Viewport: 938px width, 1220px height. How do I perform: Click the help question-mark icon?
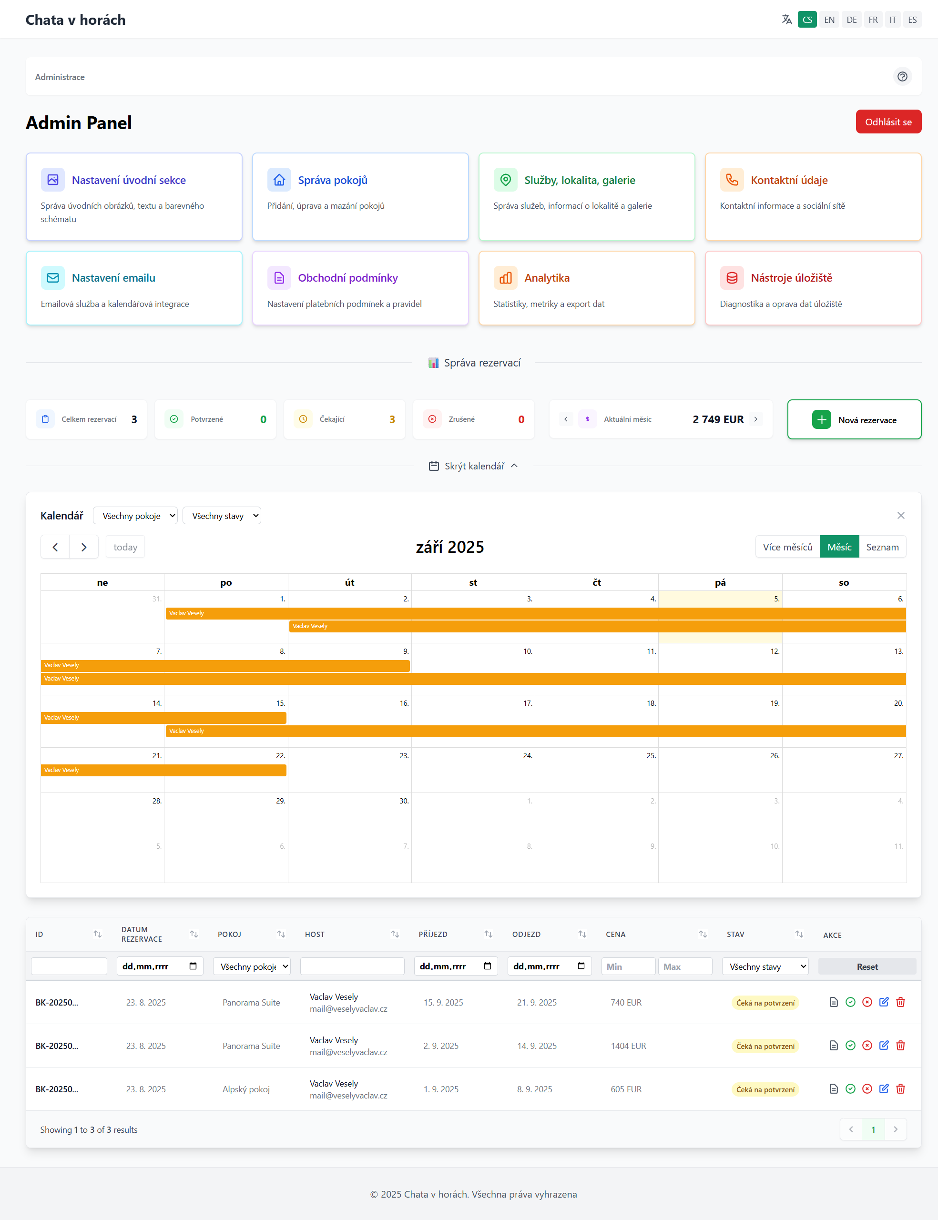[x=902, y=76]
